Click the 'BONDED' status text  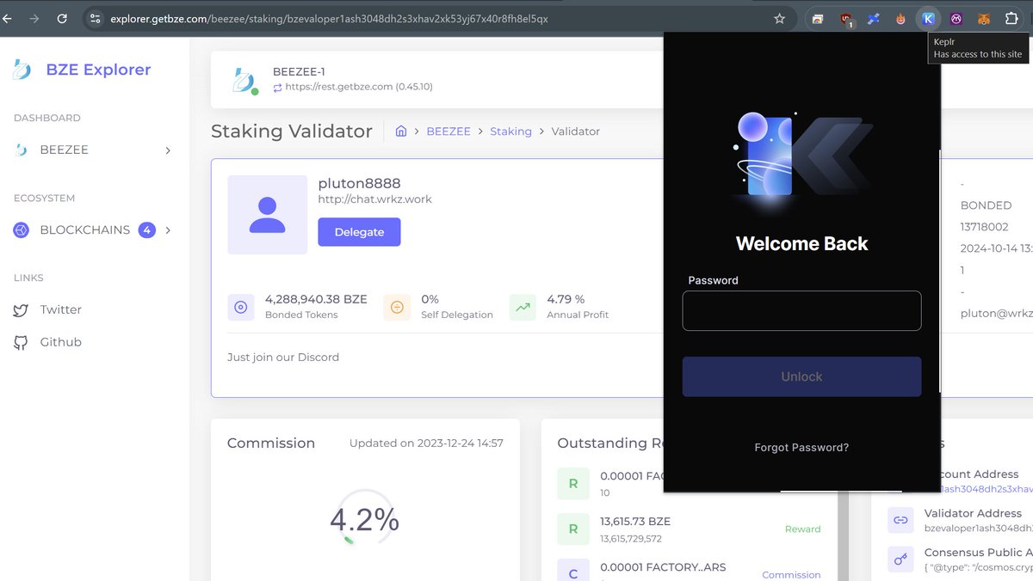tap(987, 206)
